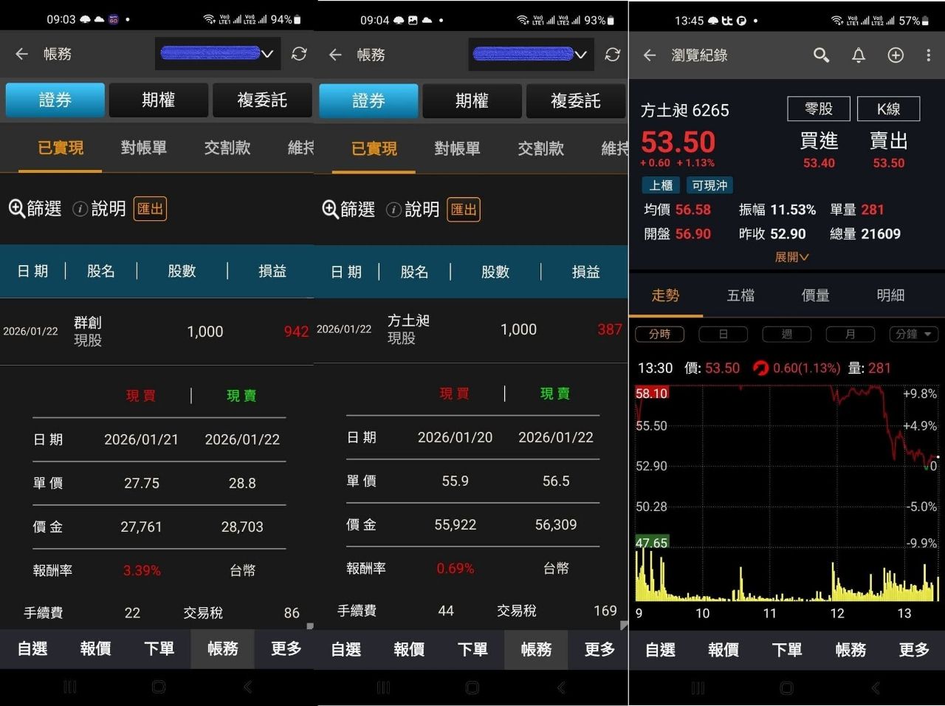Open the 分鐘 interval dropdown
Viewport: 945px width, 706px height.
[x=914, y=335]
